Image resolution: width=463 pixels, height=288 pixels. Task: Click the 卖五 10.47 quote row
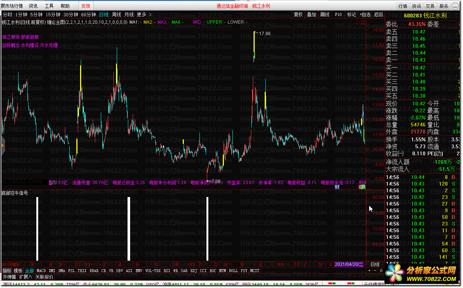click(423, 32)
